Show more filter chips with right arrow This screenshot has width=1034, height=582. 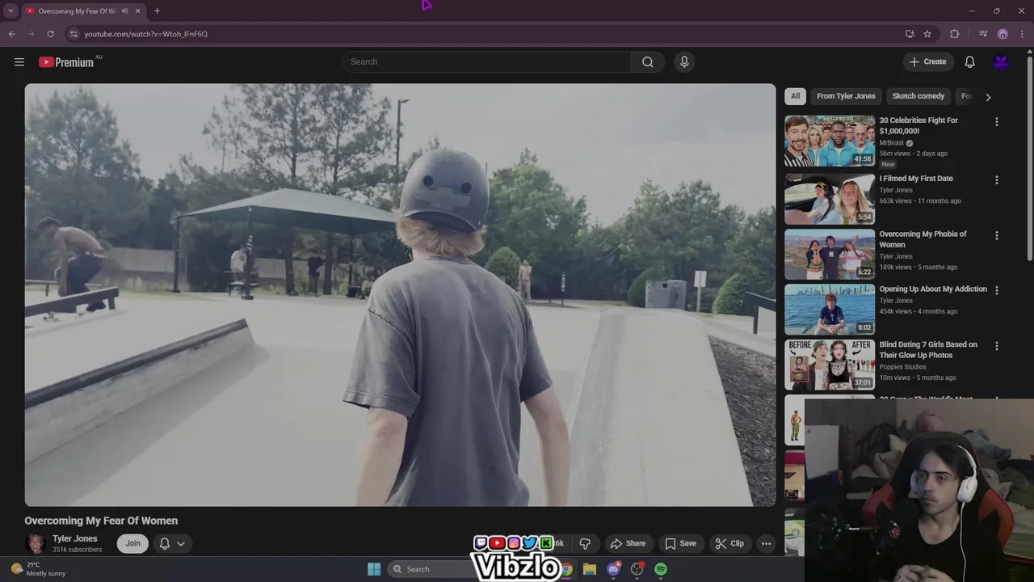coord(987,97)
